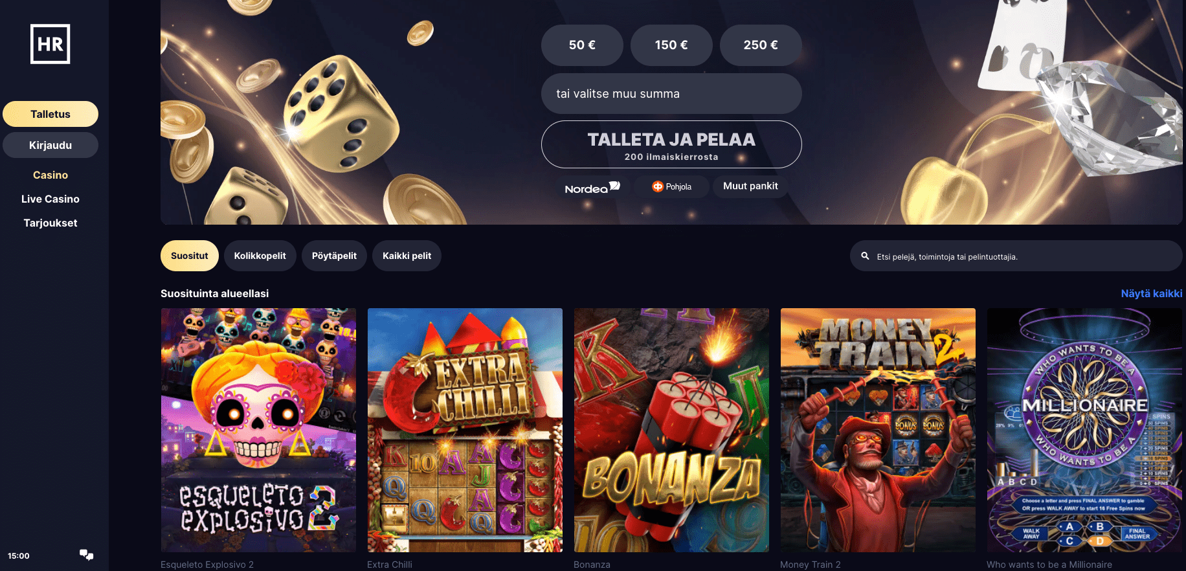
Task: Show the Kaikki pelit tab
Action: 407,256
